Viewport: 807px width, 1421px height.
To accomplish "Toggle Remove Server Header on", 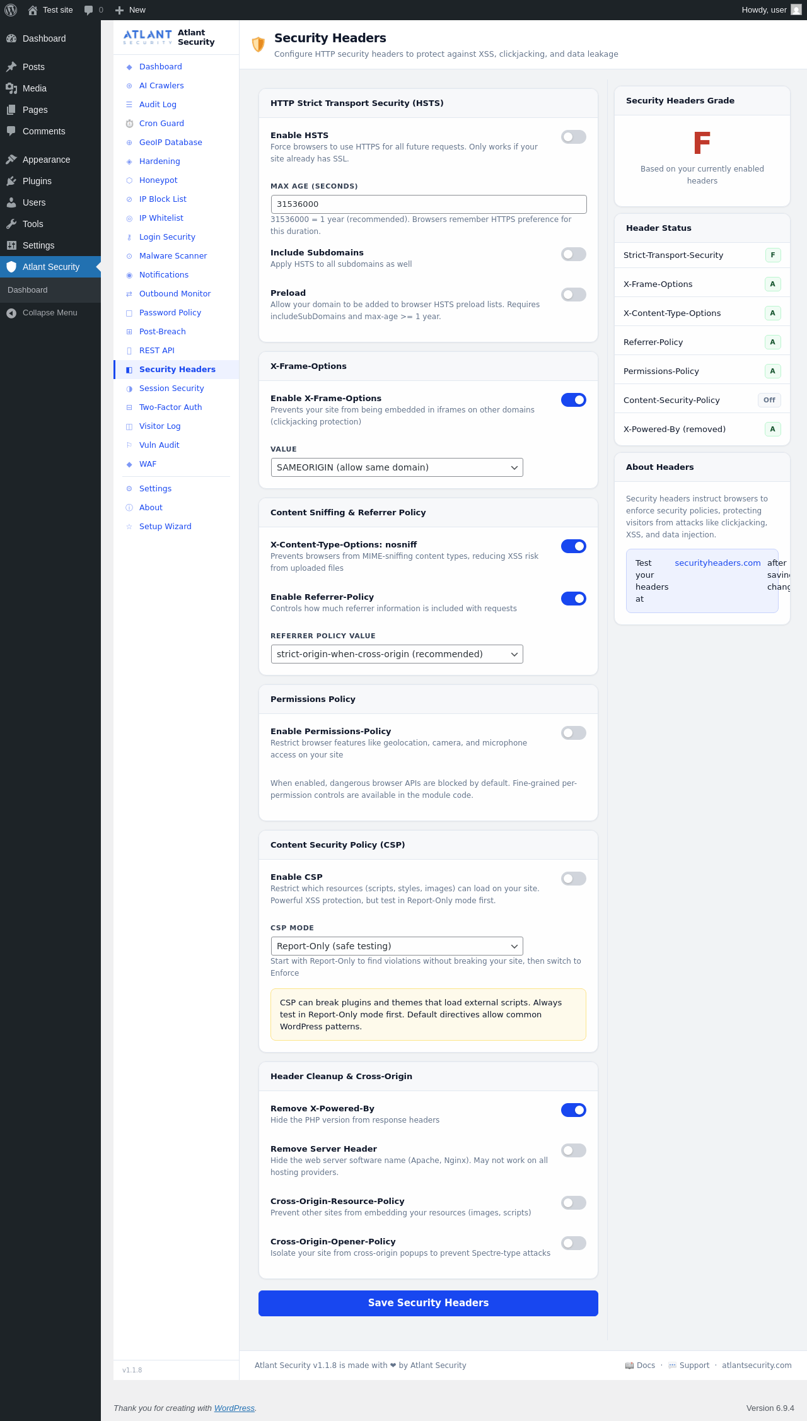I will click(574, 1150).
